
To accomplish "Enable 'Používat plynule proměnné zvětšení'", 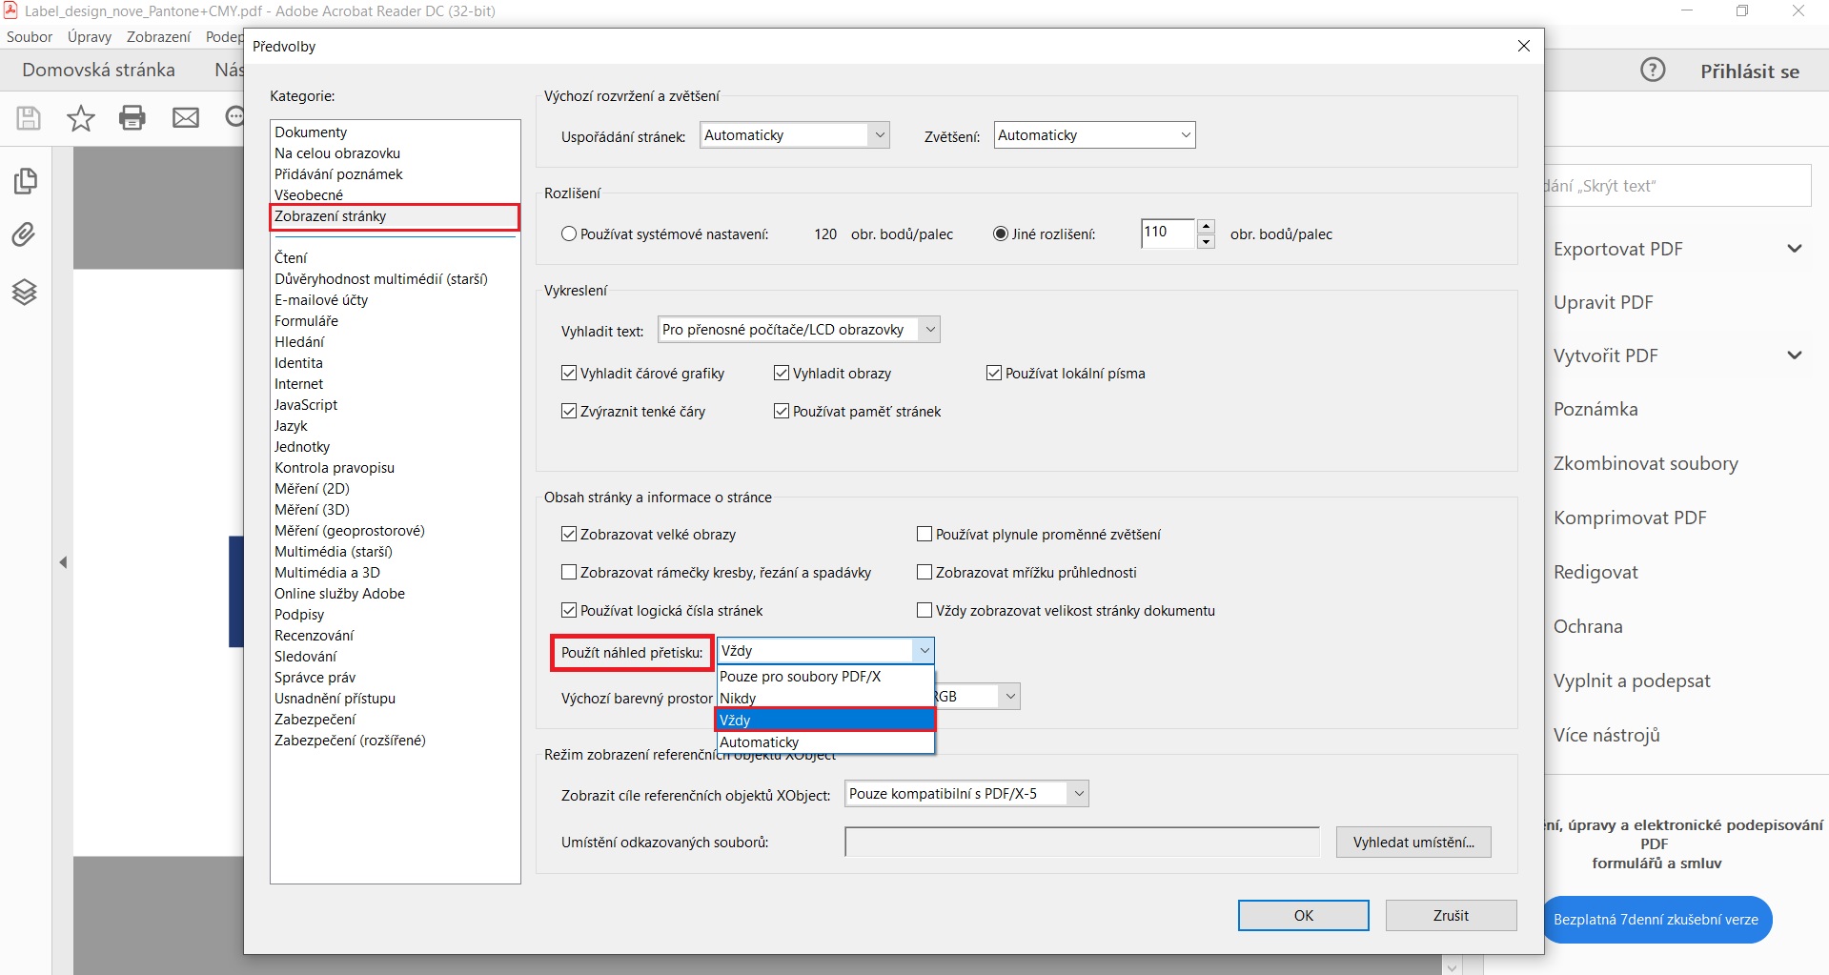I will coord(924,534).
